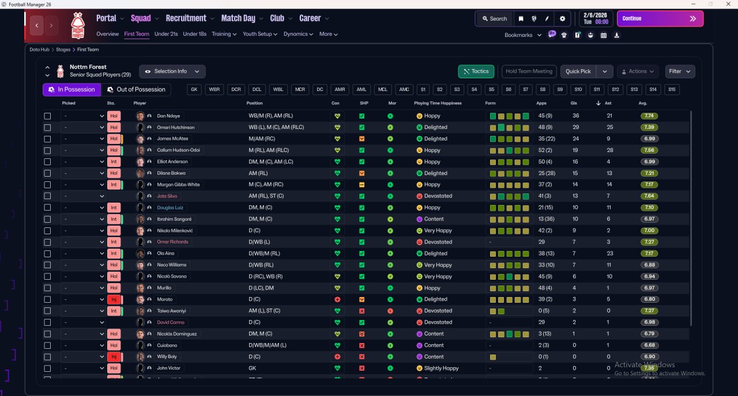Open the Selection Info dropdown
The width and height of the screenshot is (738, 396).
(172, 71)
